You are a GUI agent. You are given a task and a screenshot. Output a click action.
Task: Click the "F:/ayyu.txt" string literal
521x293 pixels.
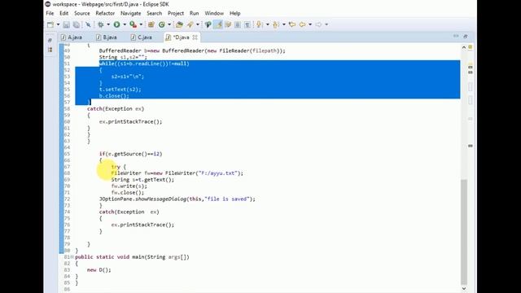pos(217,173)
